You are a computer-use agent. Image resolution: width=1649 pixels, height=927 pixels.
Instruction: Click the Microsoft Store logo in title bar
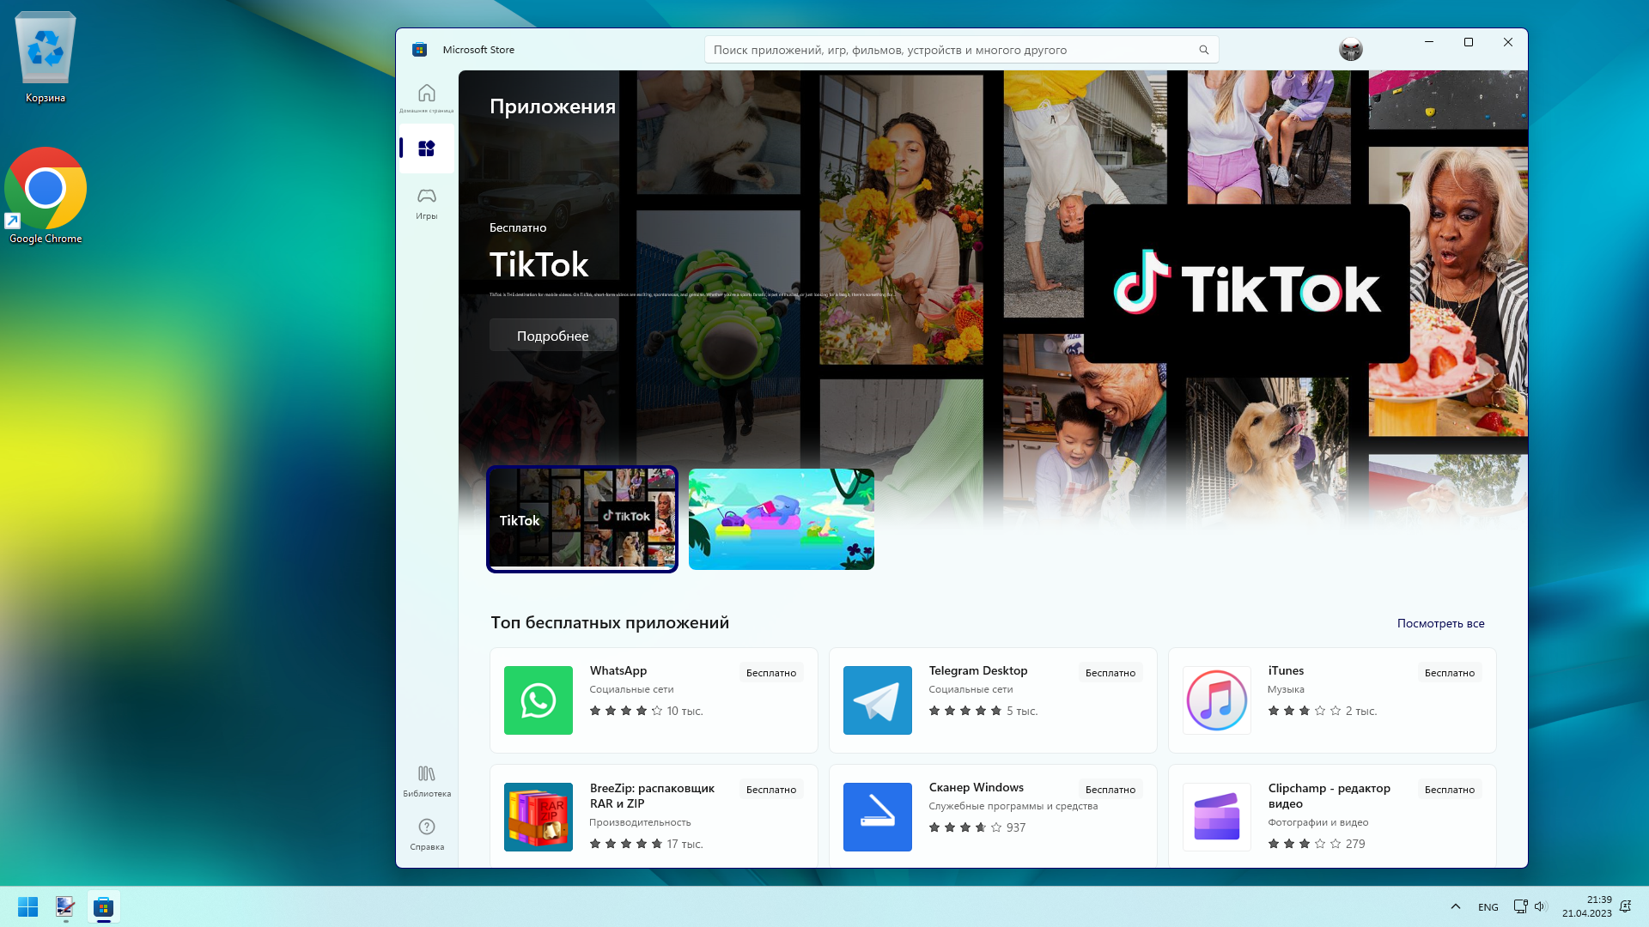pyautogui.click(x=420, y=50)
